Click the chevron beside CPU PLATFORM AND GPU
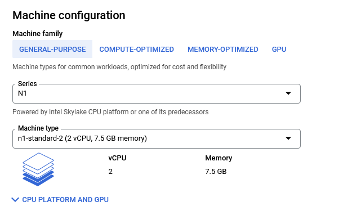 coord(15,199)
